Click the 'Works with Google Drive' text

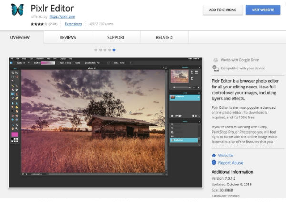point(240,60)
